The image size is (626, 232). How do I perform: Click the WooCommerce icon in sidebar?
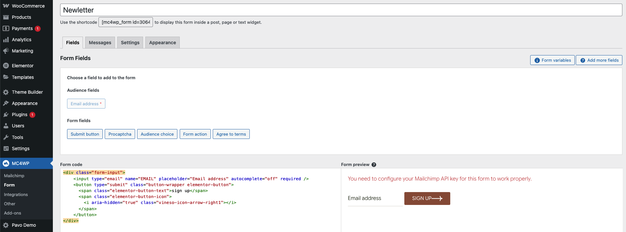6,6
